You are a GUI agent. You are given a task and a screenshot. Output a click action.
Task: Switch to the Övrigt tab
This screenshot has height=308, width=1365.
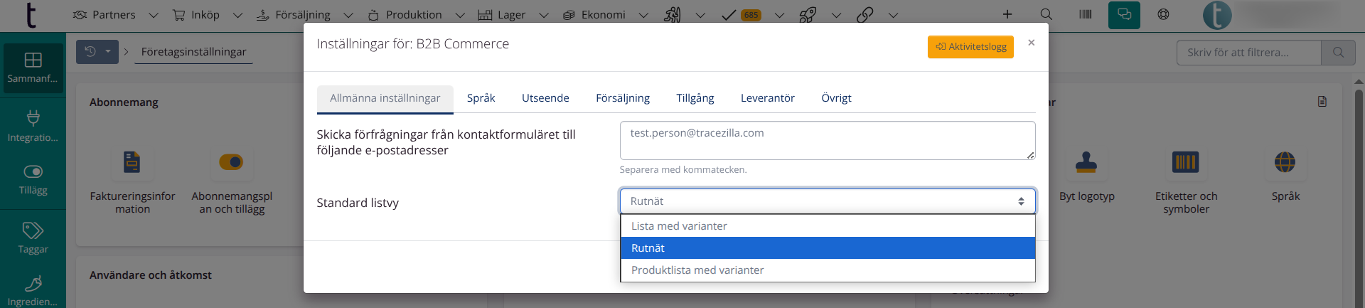point(836,98)
